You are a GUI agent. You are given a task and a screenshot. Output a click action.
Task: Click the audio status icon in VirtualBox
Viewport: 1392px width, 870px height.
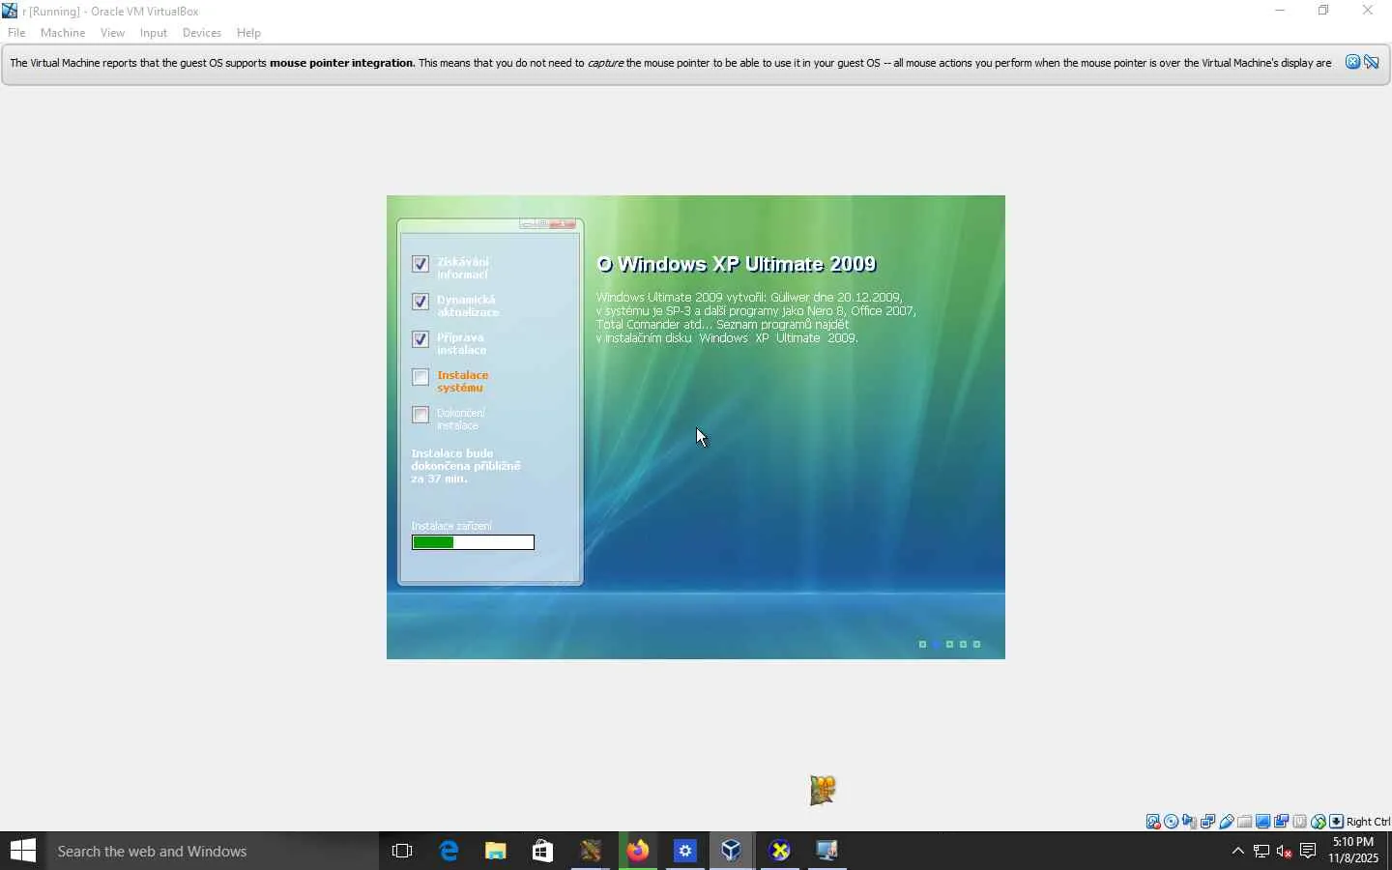pyautogui.click(x=1190, y=822)
